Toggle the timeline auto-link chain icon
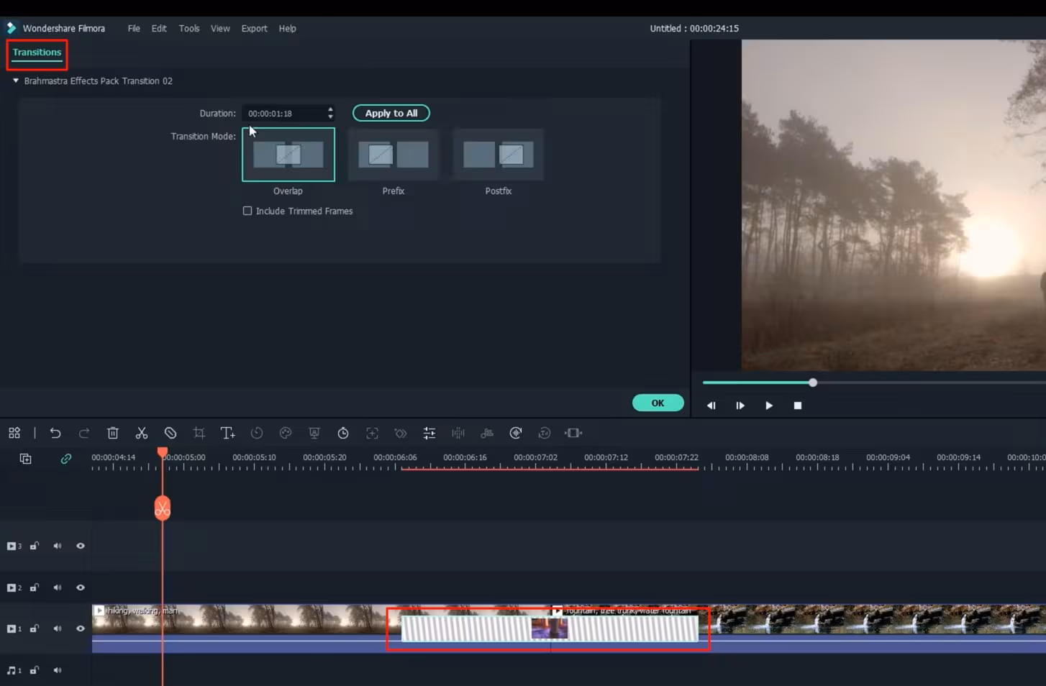Screen dimensions: 1046x686 tap(65, 459)
